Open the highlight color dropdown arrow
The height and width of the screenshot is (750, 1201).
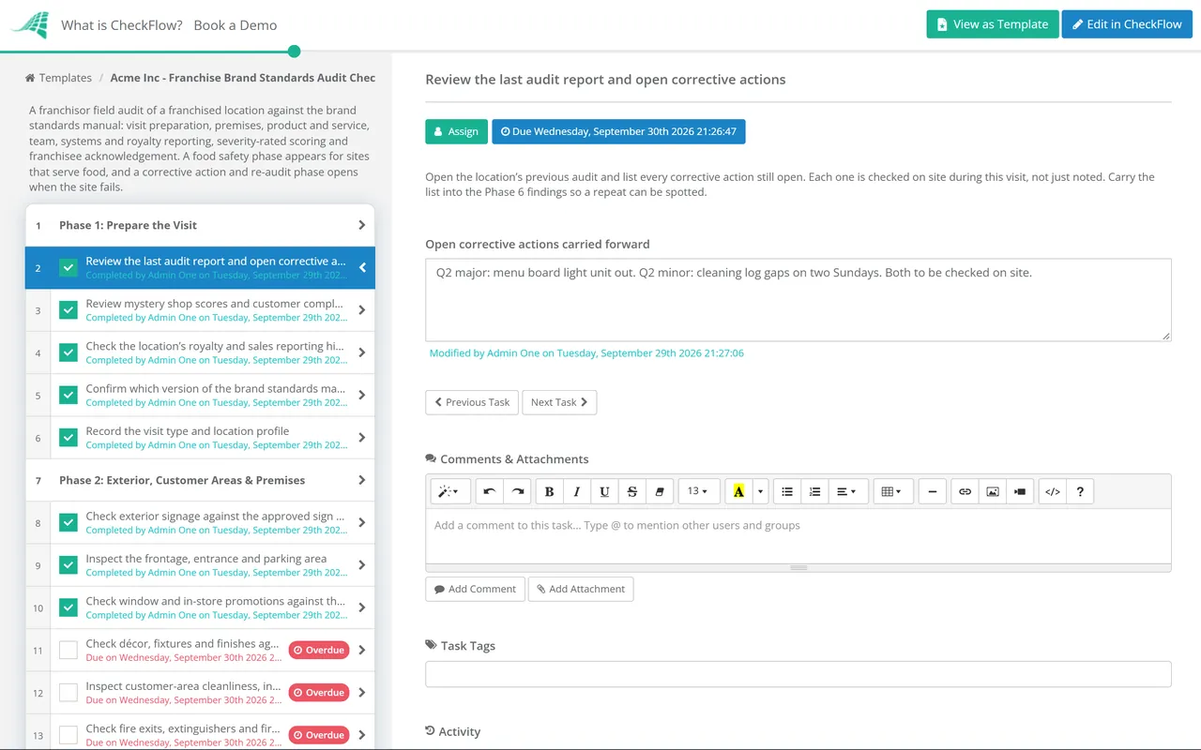tap(761, 491)
